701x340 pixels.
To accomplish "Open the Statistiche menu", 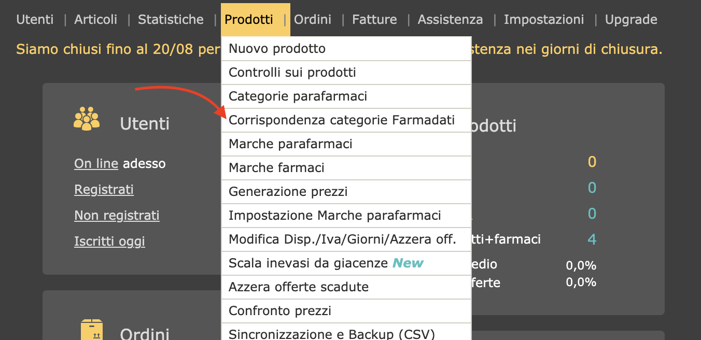I will (171, 20).
